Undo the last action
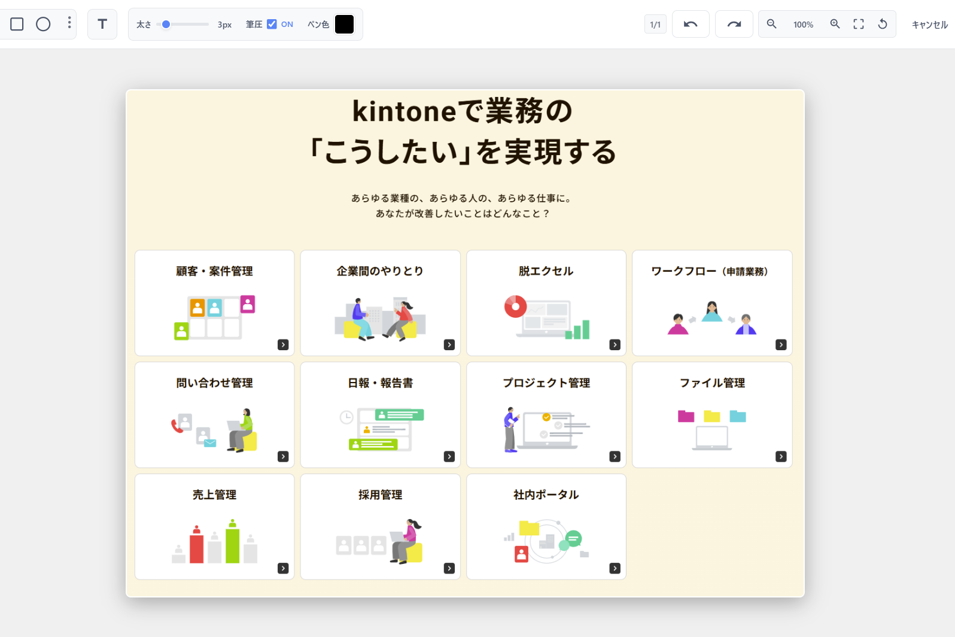This screenshot has height=637, width=955. coord(691,24)
